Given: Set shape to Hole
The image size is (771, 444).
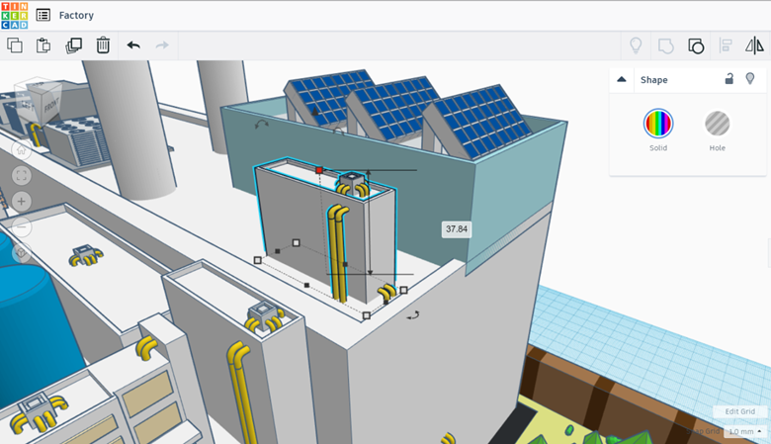Looking at the screenshot, I should tap(717, 124).
